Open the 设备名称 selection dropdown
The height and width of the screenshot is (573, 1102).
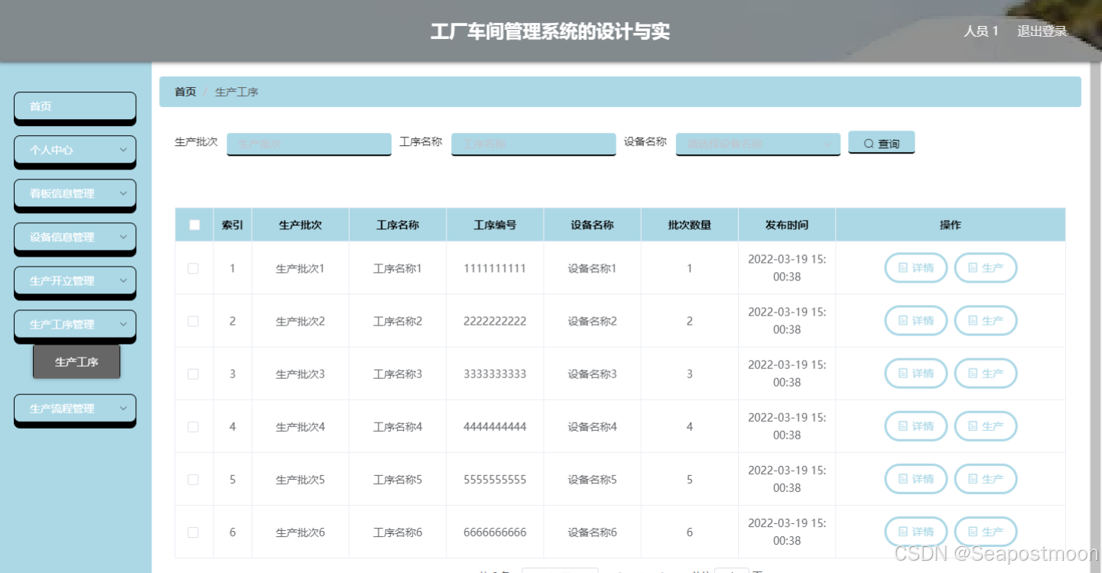[757, 143]
